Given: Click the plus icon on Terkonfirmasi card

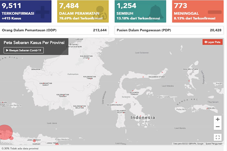Looking at the screenshot, I should pyautogui.click(x=42, y=13).
